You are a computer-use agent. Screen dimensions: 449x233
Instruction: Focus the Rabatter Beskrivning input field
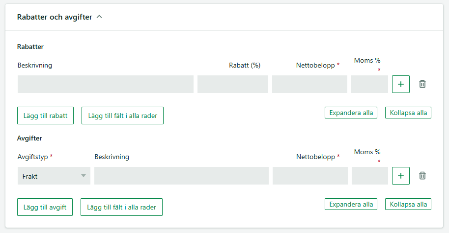106,84
